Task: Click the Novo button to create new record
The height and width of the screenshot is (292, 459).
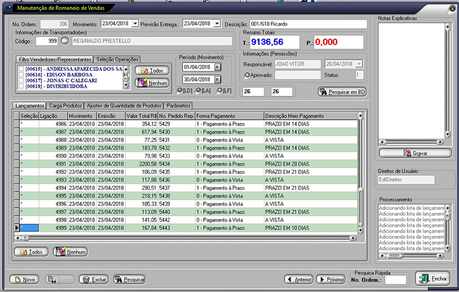Action: [x=24, y=279]
